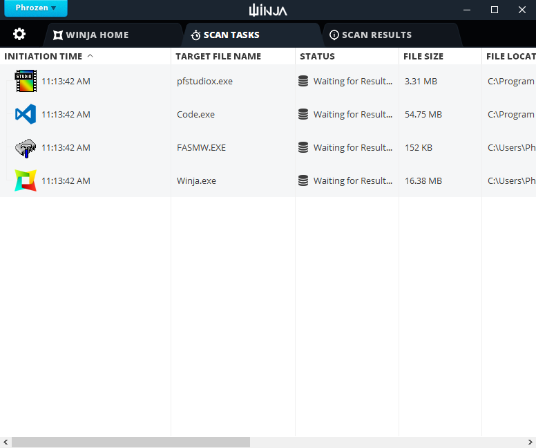Click the 152 KB file size cell

tap(419, 147)
